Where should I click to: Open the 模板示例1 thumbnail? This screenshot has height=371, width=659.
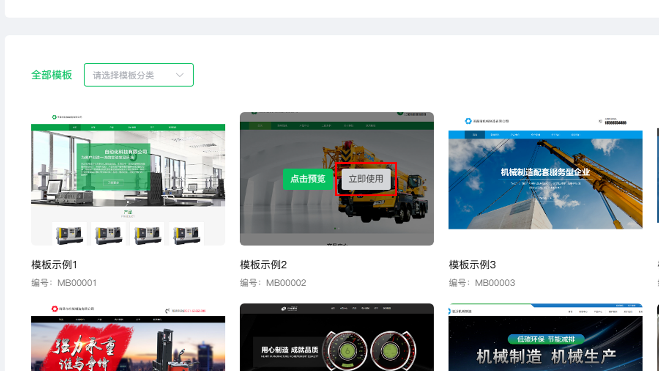(128, 179)
